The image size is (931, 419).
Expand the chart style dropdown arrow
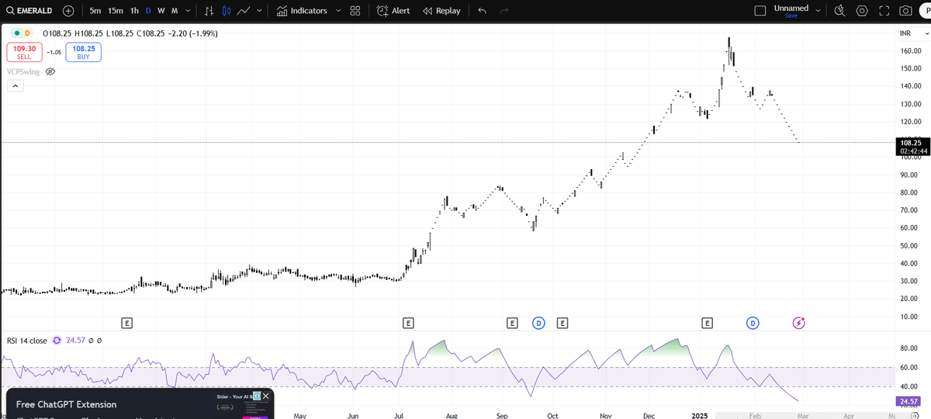point(258,11)
